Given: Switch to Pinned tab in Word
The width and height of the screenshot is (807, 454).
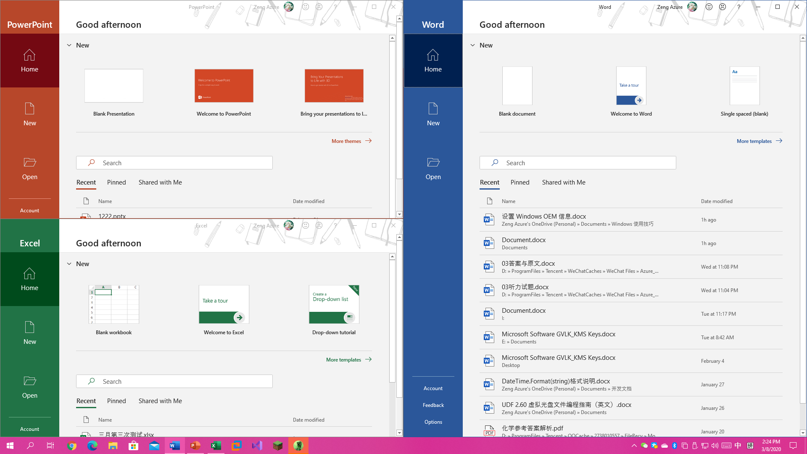Looking at the screenshot, I should point(520,182).
